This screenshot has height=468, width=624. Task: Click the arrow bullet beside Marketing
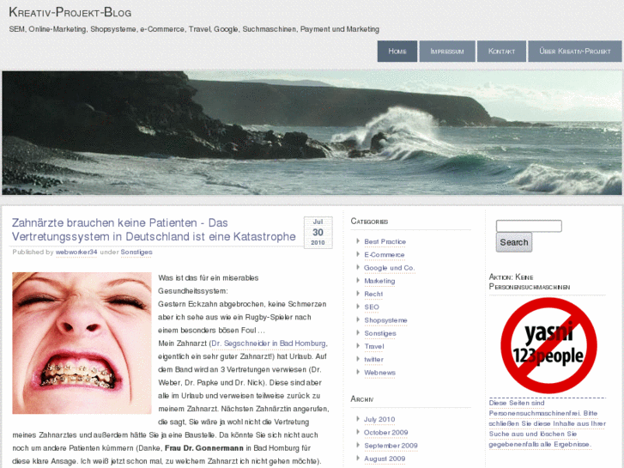[x=358, y=281]
